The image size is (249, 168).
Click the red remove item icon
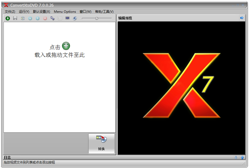pyautogui.click(x=45, y=18)
